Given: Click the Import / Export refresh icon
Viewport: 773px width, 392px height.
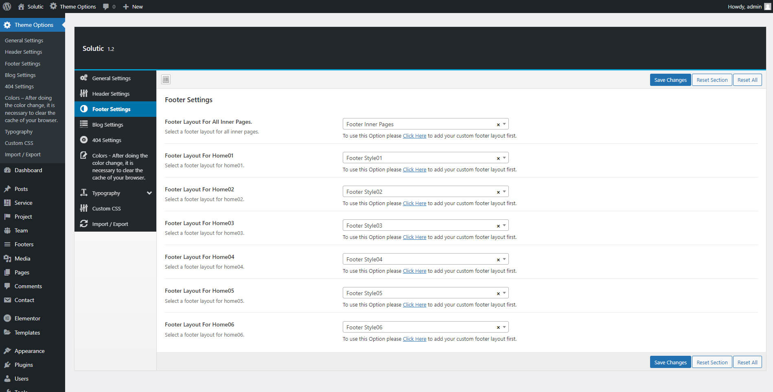Looking at the screenshot, I should tap(84, 224).
